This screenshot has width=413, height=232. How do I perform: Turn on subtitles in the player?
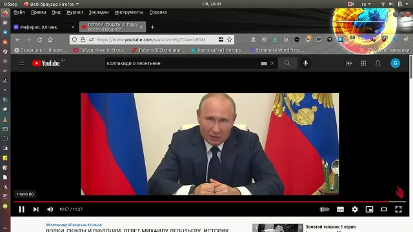(x=340, y=209)
